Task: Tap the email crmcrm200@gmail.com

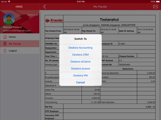Action: click(x=17, y=31)
